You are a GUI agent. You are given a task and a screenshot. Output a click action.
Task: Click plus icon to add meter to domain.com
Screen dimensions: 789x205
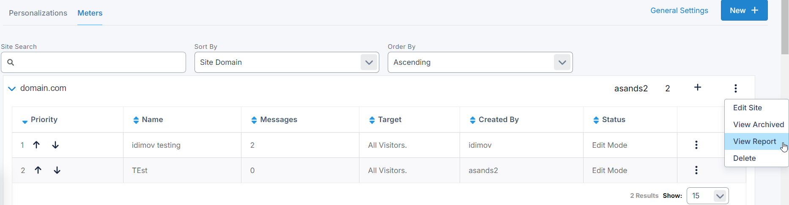(x=698, y=88)
